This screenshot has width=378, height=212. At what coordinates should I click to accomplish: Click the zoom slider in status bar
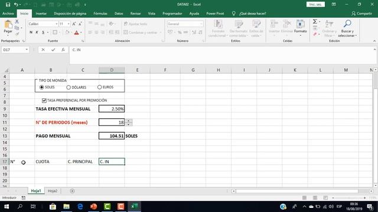tap(349, 198)
